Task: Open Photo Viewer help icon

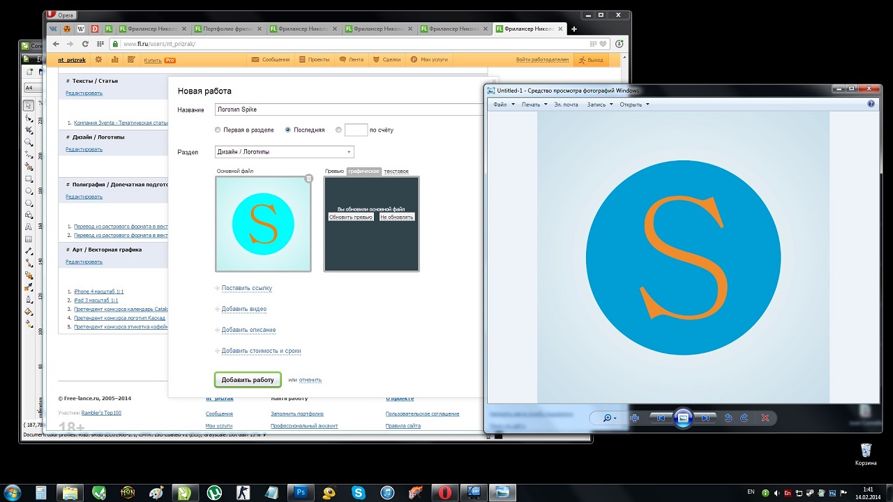Action: point(871,104)
